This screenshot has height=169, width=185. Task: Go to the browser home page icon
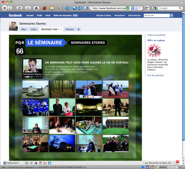click(x=36, y=8)
